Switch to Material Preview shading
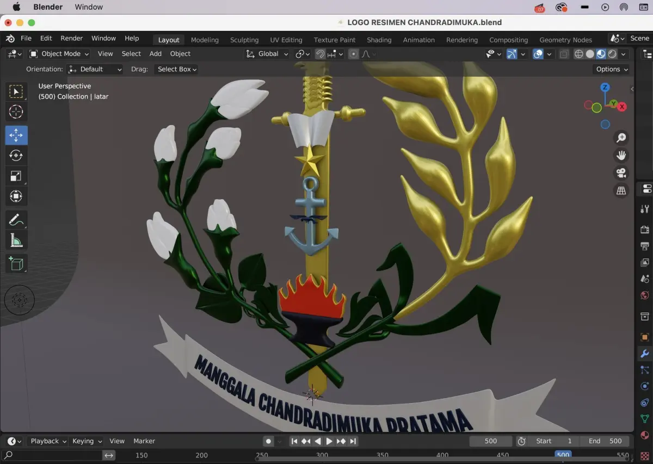The height and width of the screenshot is (464, 653). [601, 54]
